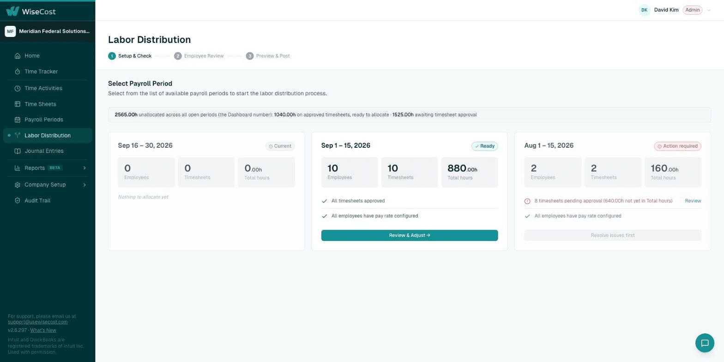Viewport: 724px width, 362px height.
Task: Click the BETA tag beside Reports
Action: [x=55, y=168]
